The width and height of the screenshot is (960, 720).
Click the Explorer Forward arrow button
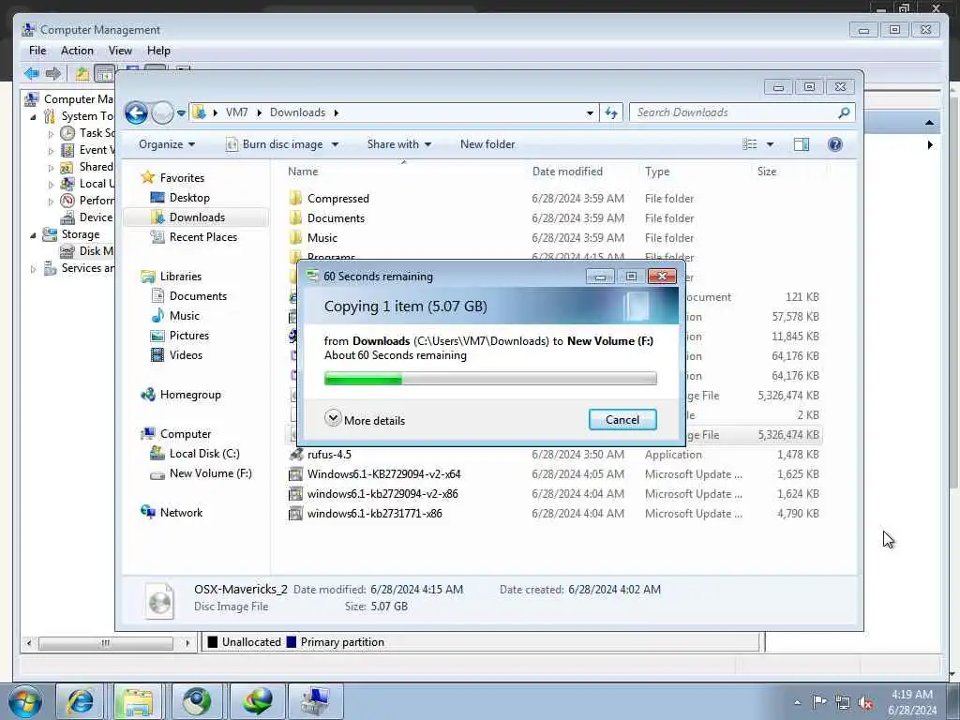[x=162, y=112]
